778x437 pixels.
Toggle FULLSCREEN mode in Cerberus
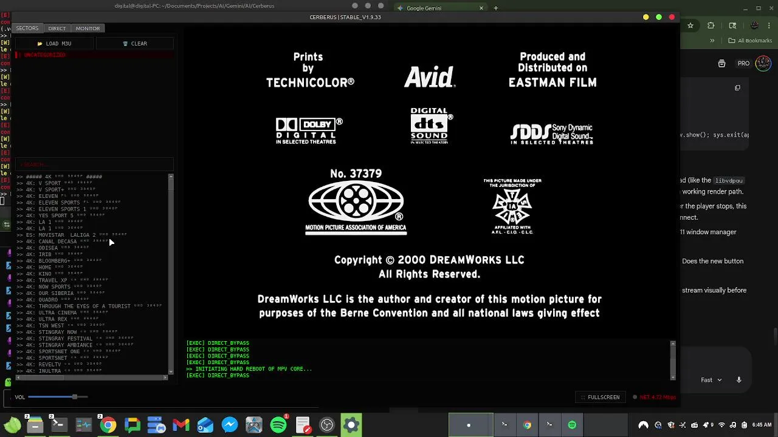click(599, 397)
